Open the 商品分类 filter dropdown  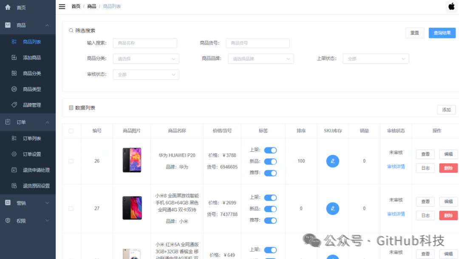146,59
